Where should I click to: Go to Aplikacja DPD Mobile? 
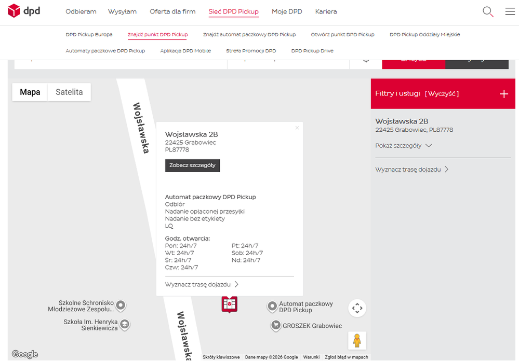pyautogui.click(x=185, y=51)
